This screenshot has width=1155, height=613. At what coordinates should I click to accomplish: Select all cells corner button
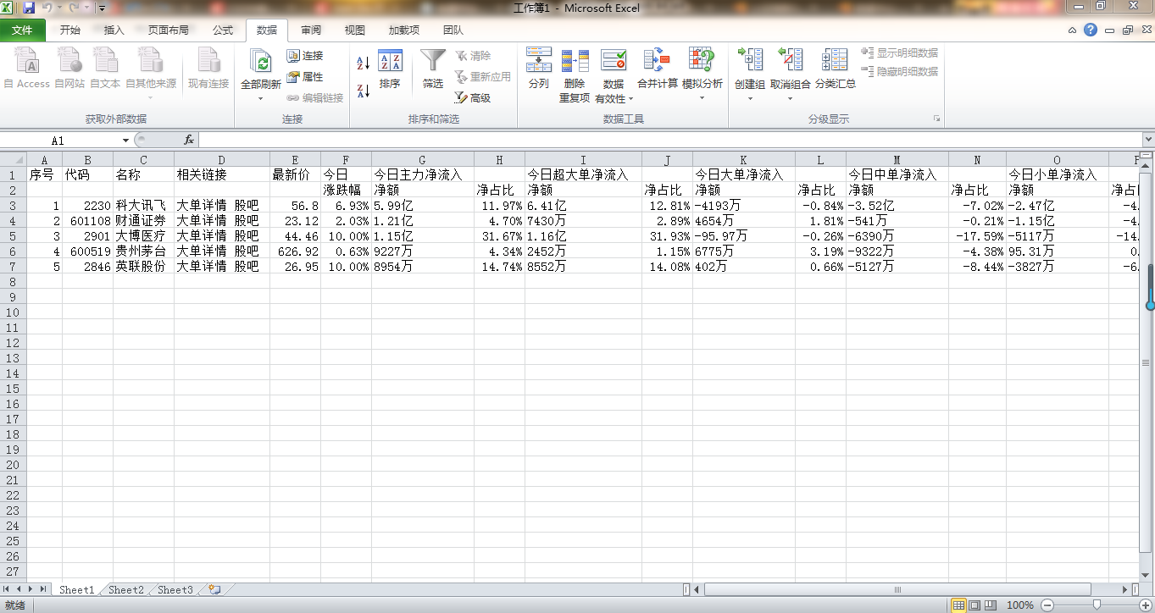pos(14,159)
